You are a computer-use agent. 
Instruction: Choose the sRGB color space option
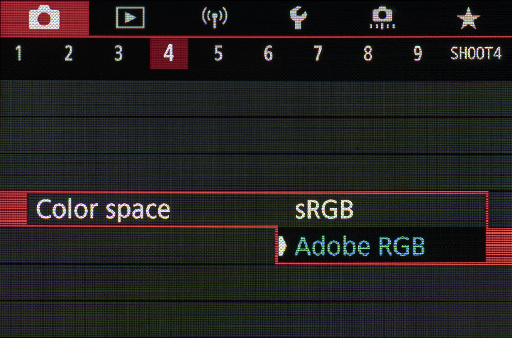pyautogui.click(x=324, y=210)
